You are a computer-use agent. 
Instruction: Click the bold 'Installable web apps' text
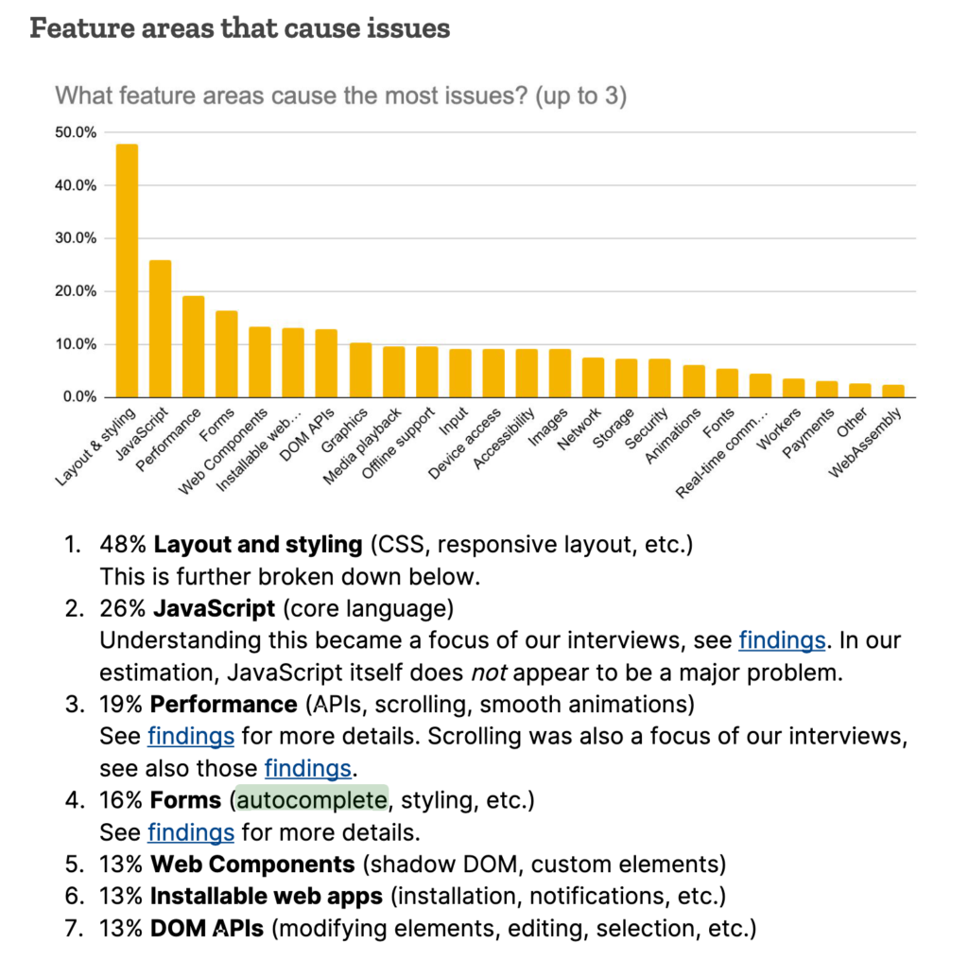[x=266, y=897]
